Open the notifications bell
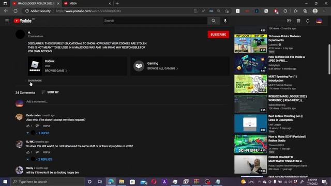This screenshot has width=331, height=186. pos(308,21)
